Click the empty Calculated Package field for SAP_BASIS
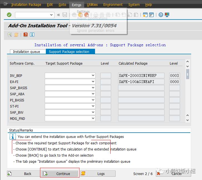 [141, 88]
